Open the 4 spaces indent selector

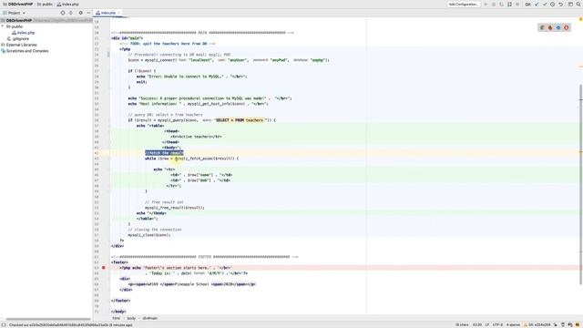point(513,325)
